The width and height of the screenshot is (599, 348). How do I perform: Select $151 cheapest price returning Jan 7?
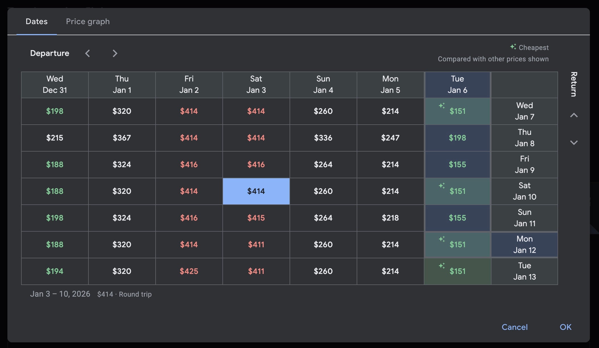(x=457, y=111)
